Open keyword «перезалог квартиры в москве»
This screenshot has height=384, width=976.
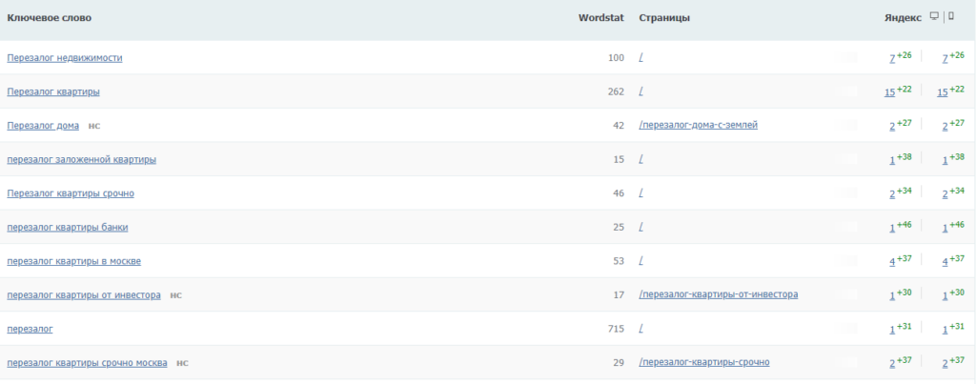(73, 261)
